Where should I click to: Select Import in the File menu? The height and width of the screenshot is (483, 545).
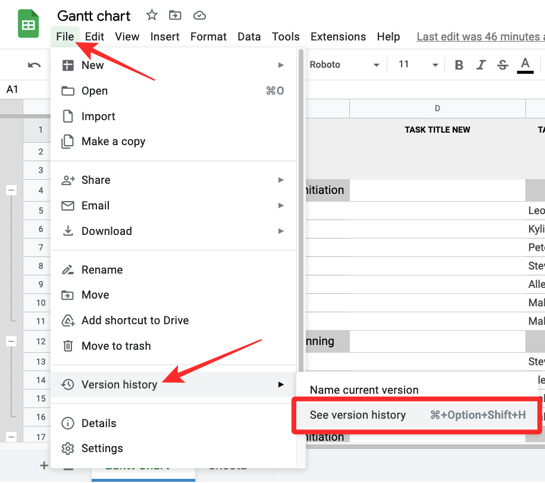coord(174,116)
